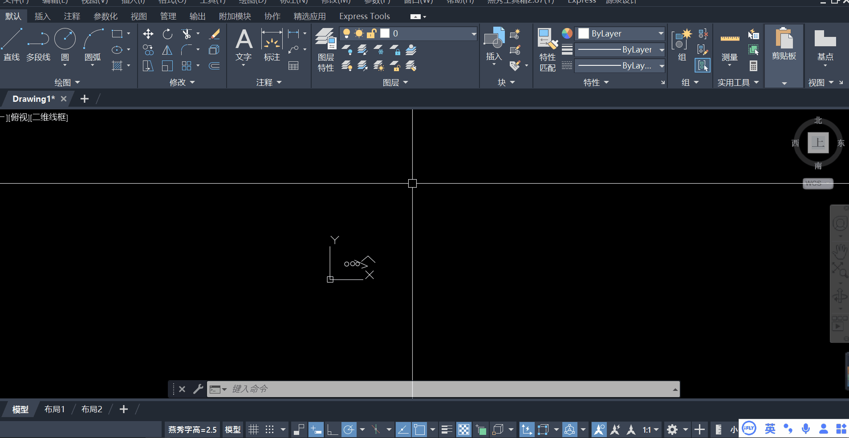The width and height of the screenshot is (849, 438).
Task: Toggle transparency display in status bar
Action: point(464,430)
